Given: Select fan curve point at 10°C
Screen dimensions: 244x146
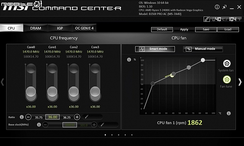Looking at the screenshot, I should (153, 84).
